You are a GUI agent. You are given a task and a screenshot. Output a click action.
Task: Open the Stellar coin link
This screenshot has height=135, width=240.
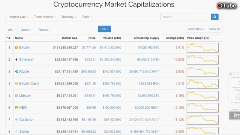(24, 132)
